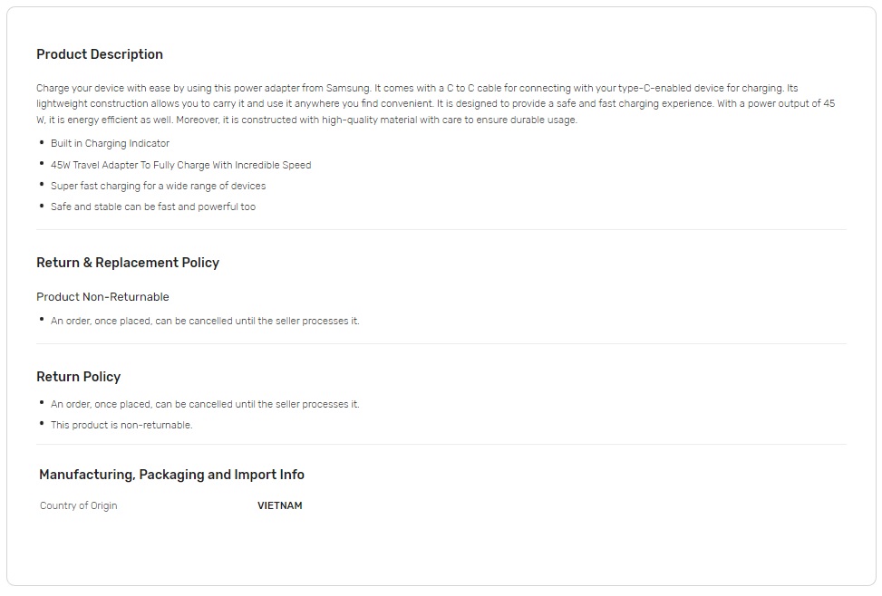The image size is (882, 596).
Task: Select the VIETNAM country value
Action: click(x=279, y=505)
